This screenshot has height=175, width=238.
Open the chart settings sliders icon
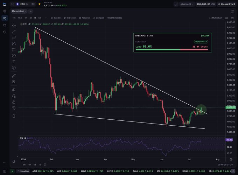232,12
